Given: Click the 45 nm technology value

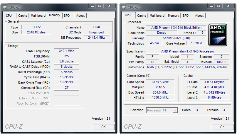Looking at the screenshot, I should click(x=154, y=43).
